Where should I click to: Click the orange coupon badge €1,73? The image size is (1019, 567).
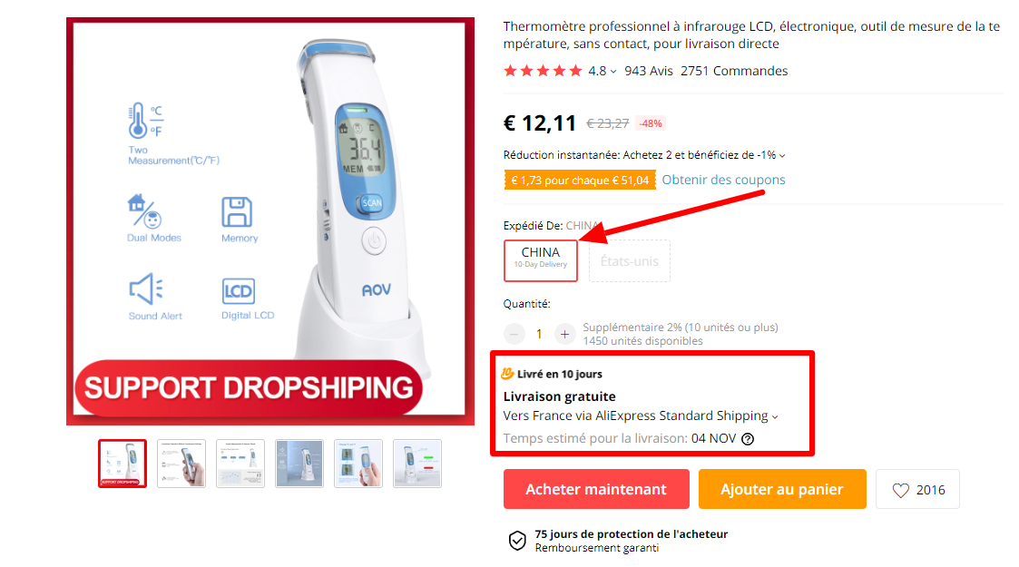click(x=580, y=180)
